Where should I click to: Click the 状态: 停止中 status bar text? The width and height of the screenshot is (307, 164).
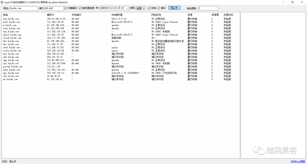9,161
